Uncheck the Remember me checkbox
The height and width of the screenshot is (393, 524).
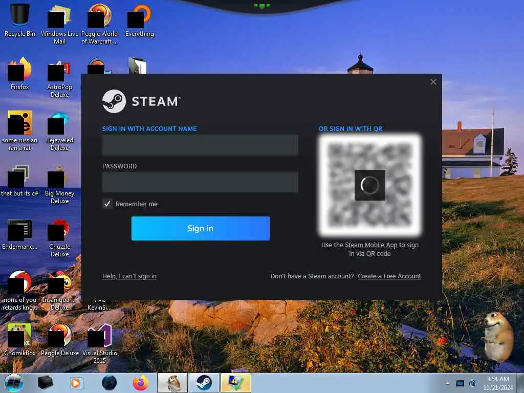[x=107, y=204]
